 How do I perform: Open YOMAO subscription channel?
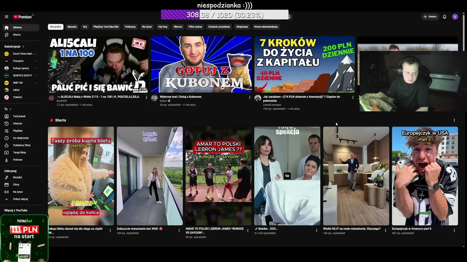click(20, 97)
